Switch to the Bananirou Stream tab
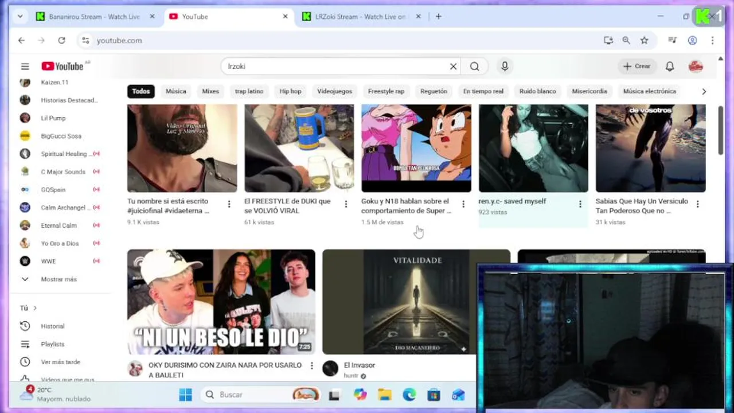 [95, 17]
